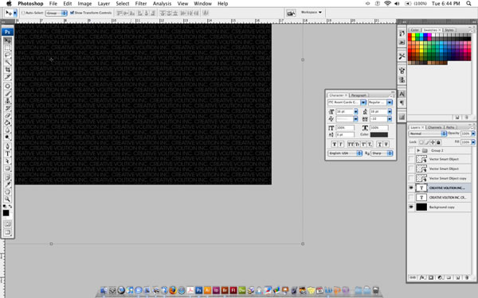Open the Paragraph panel dock icon
Viewport: 478px width, 298px height.
(402, 103)
